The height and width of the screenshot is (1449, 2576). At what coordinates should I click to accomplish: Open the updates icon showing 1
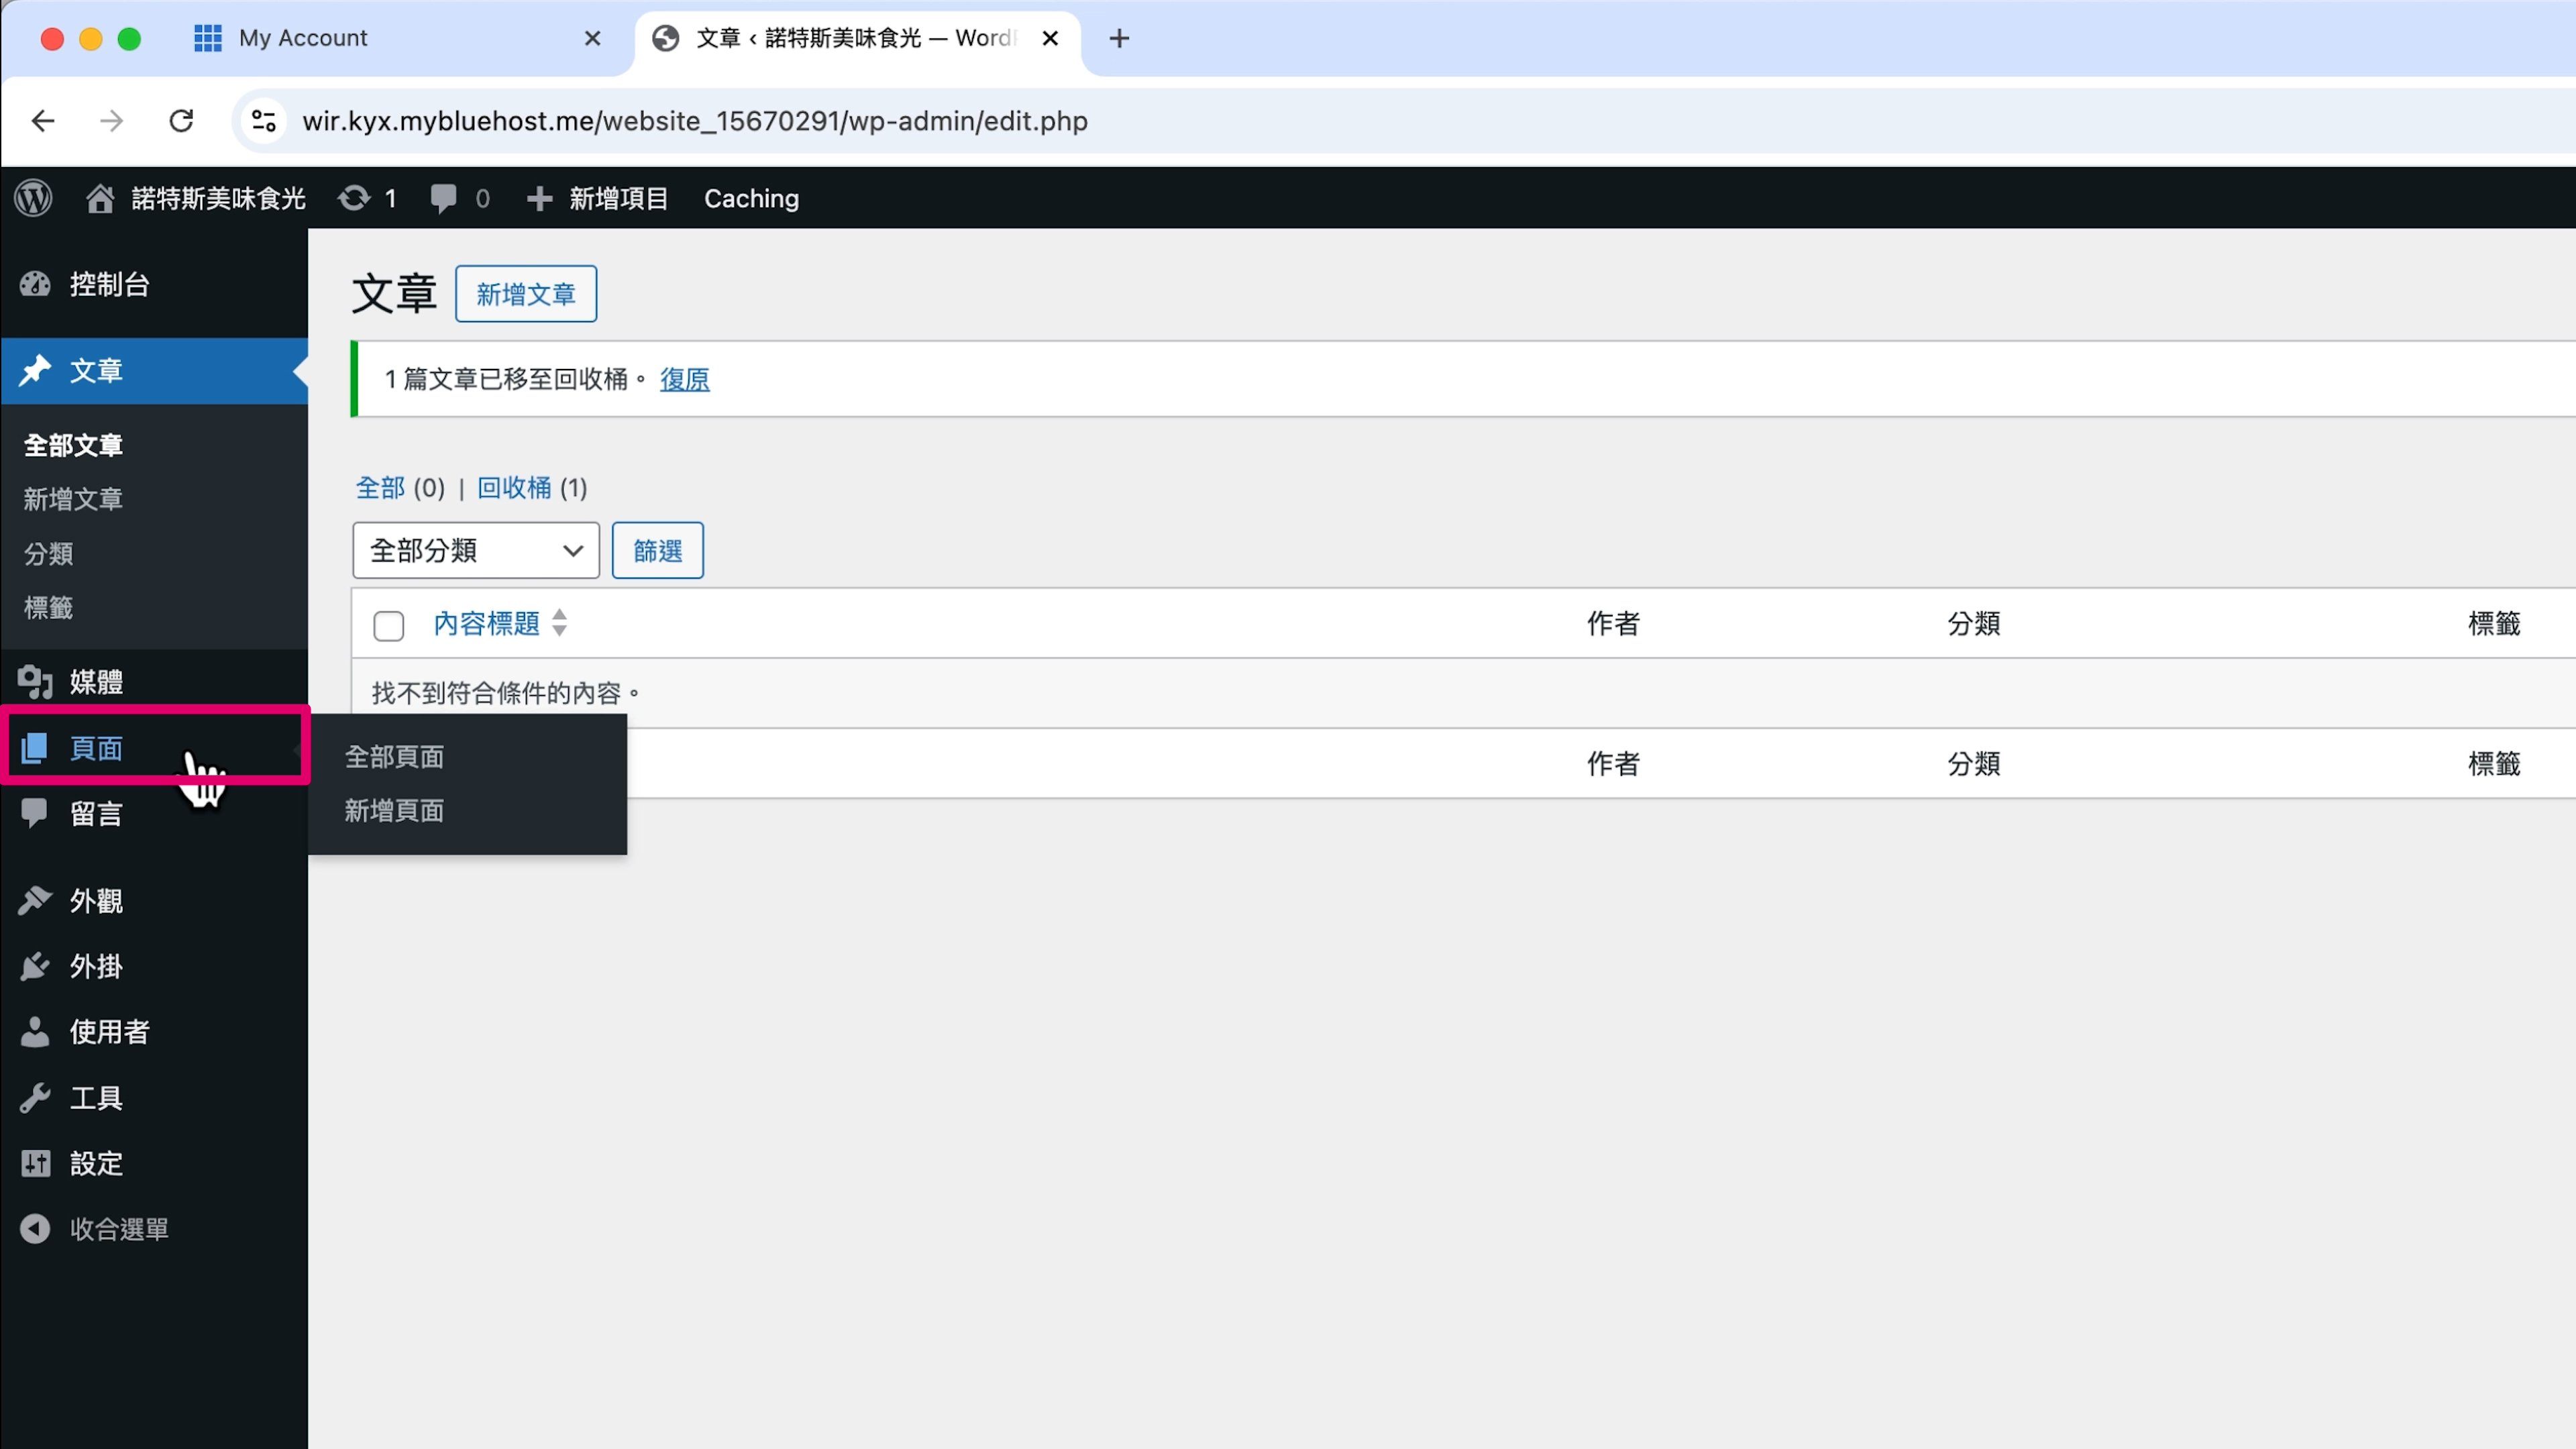tap(354, 198)
